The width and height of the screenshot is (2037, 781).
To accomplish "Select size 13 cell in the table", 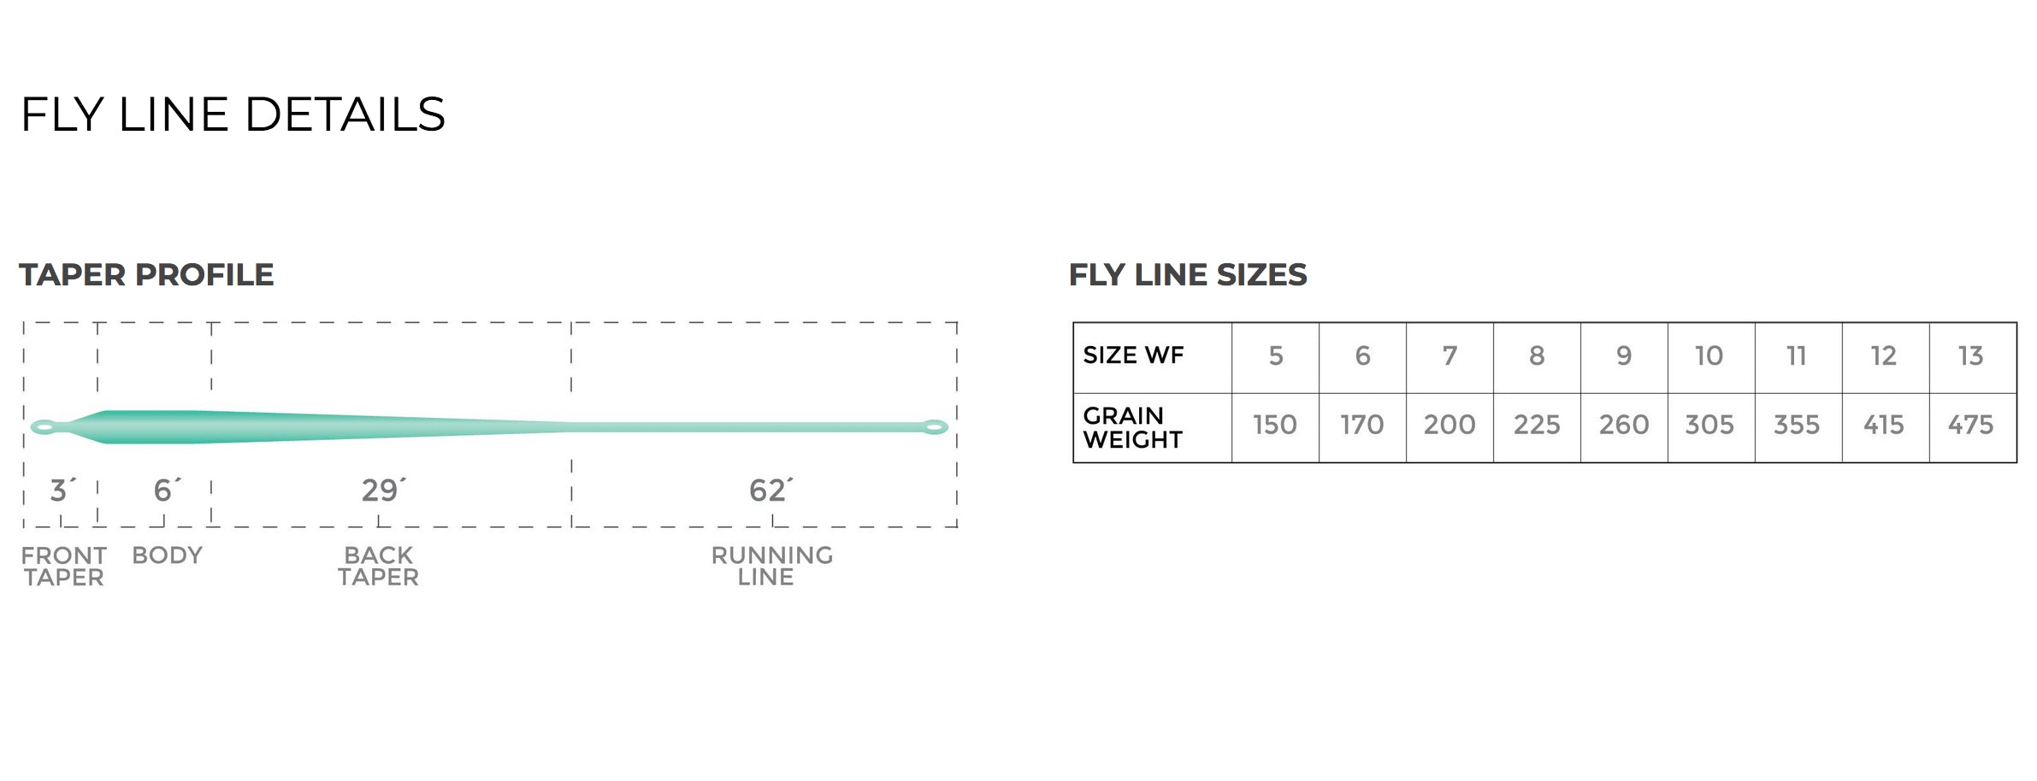I will coord(1970,356).
